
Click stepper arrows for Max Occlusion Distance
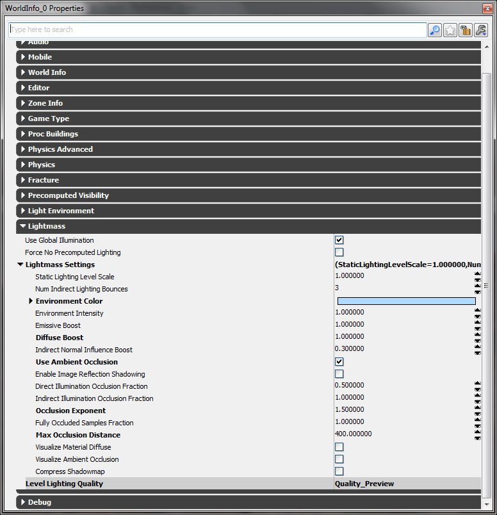tap(477, 435)
